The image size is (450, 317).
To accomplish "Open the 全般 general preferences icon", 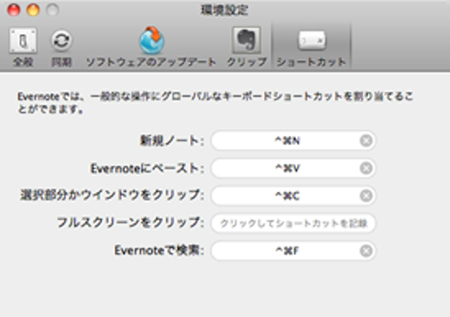I will 23,41.
